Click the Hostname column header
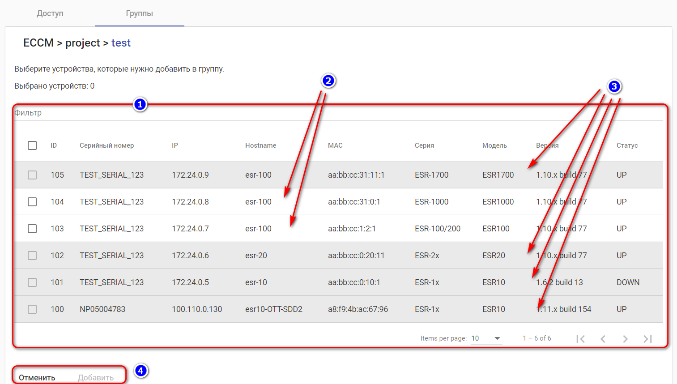Viewport: 677px width, 384px height. [260, 145]
